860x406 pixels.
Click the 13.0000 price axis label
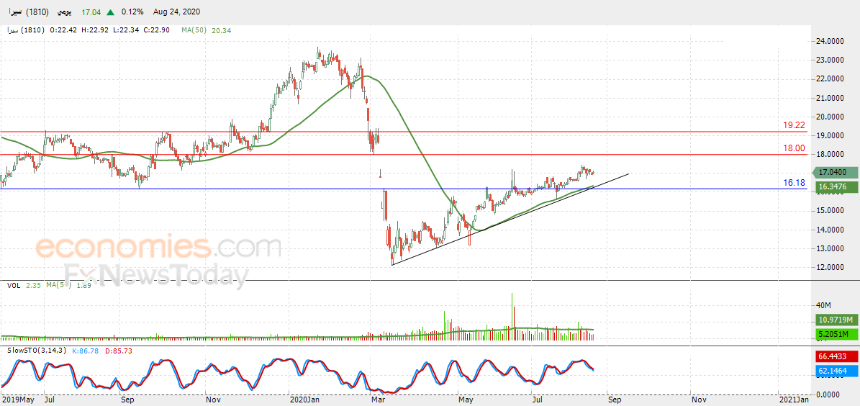(x=829, y=248)
